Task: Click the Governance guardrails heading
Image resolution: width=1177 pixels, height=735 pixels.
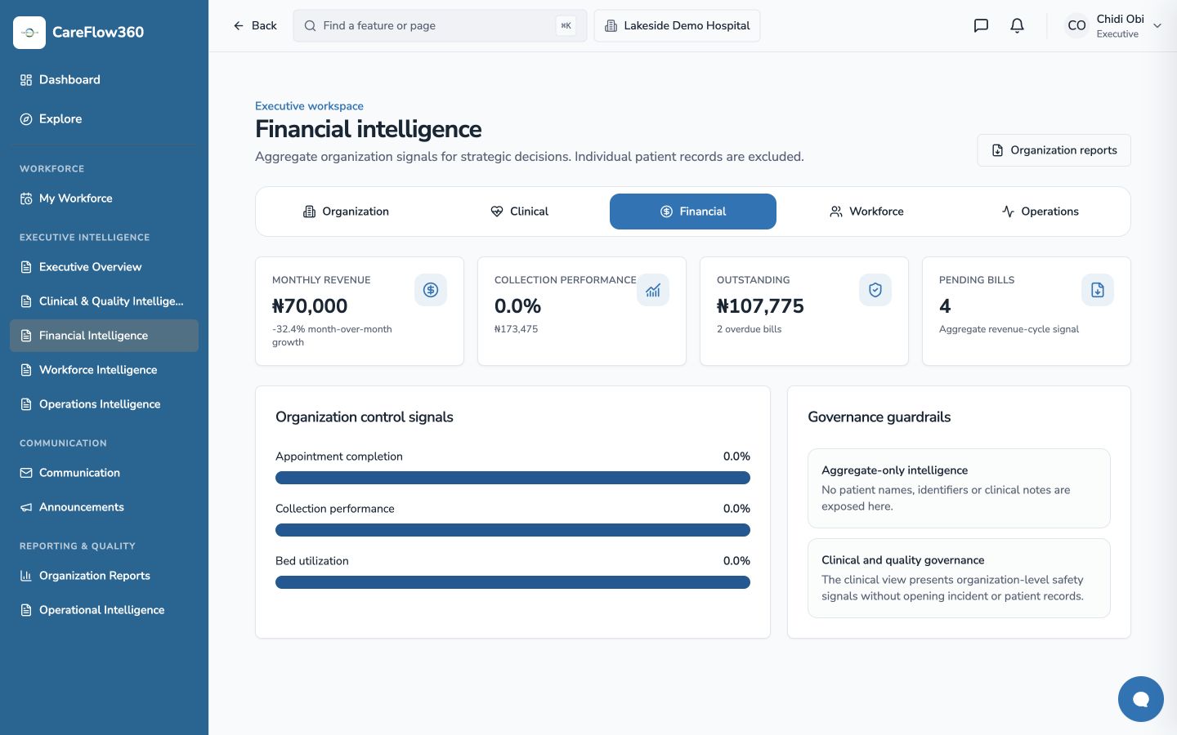Action: 879,417
